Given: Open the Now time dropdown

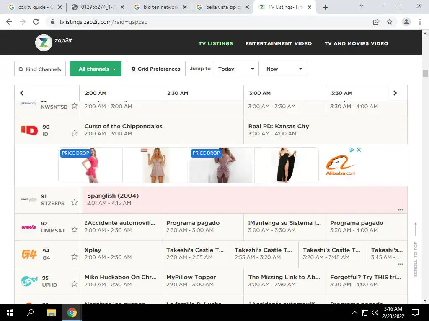Looking at the screenshot, I should 284,69.
